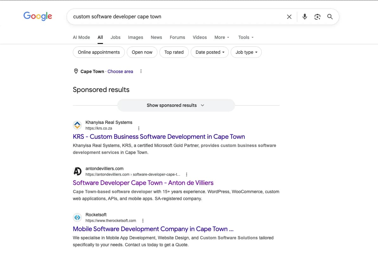Click antondevilliers.com breadcrumb URL
Screen dimensions: 378x257
coord(133,174)
